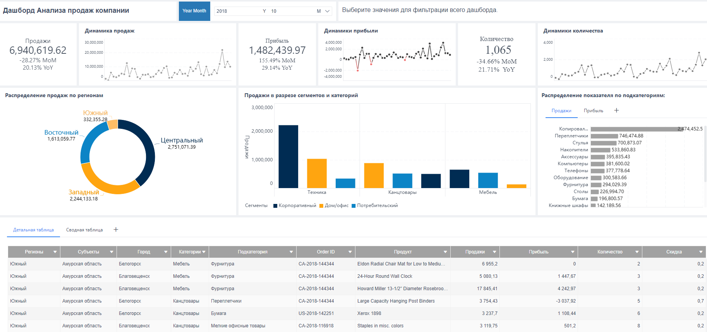Image resolution: width=707 pixels, height=332 pixels.
Task: Click the Year Month filter button
Action: click(x=194, y=11)
